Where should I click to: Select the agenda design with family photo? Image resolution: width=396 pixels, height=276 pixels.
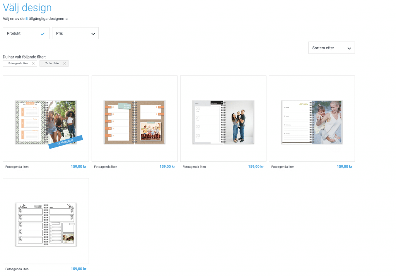223,122
